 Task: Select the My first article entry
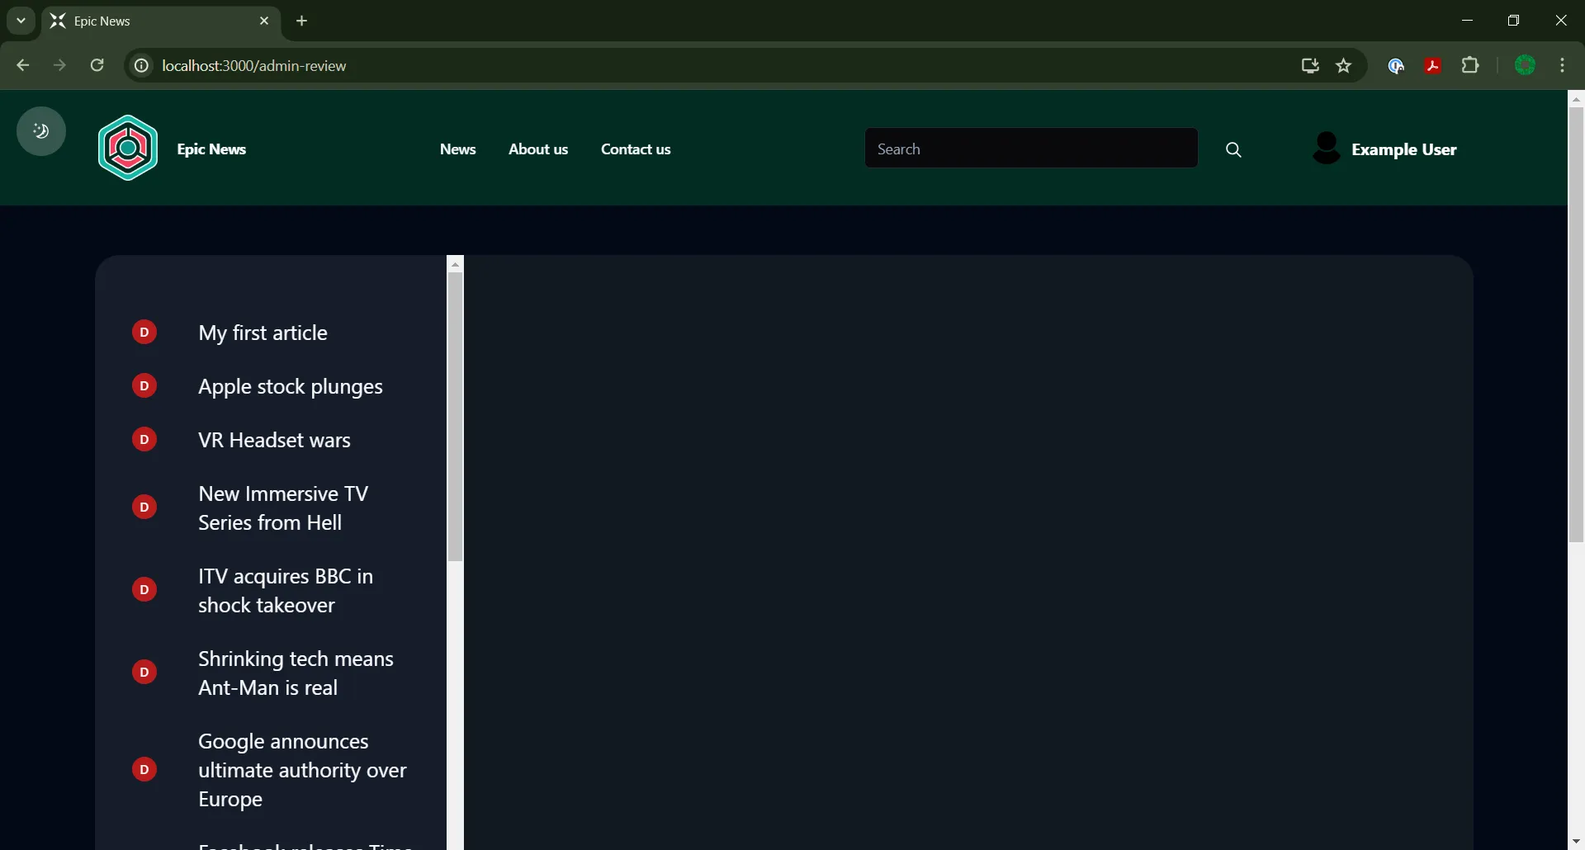click(x=263, y=333)
